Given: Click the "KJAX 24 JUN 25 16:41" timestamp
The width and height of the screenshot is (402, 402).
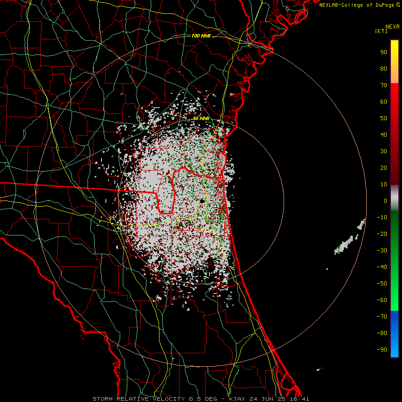Looking at the screenshot, I should click(269, 399).
